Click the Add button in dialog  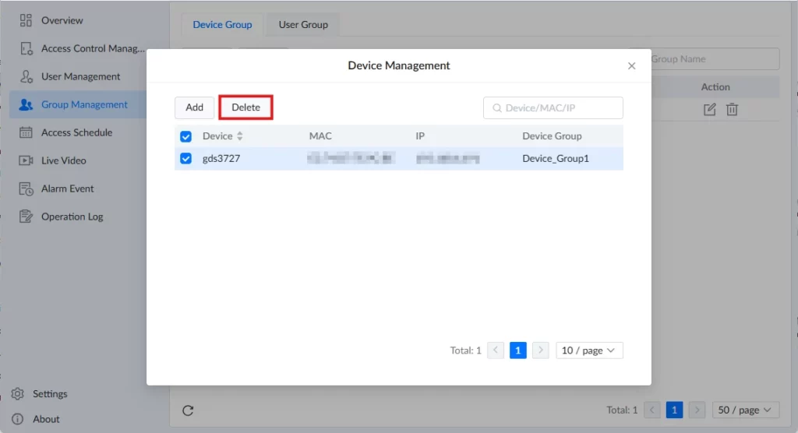(x=194, y=107)
